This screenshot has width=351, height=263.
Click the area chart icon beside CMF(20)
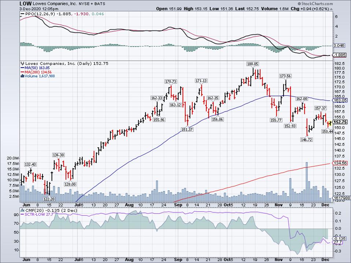click(x=22, y=211)
